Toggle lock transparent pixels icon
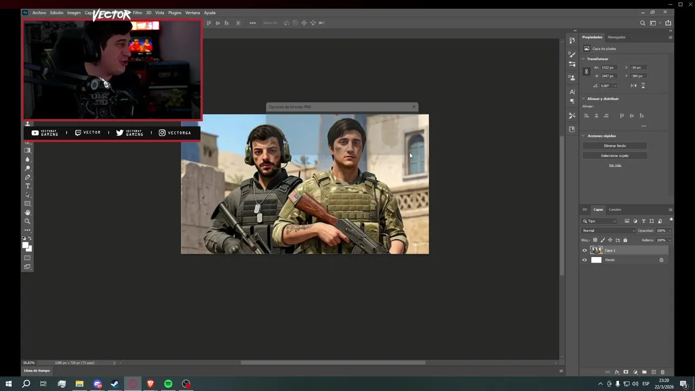This screenshot has width=695, height=391. [595, 240]
